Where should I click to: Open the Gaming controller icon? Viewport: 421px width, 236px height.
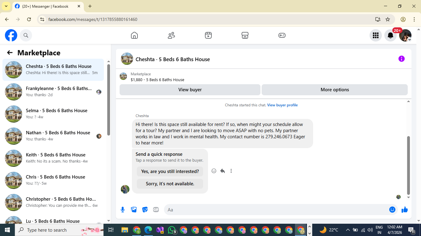[x=282, y=35]
